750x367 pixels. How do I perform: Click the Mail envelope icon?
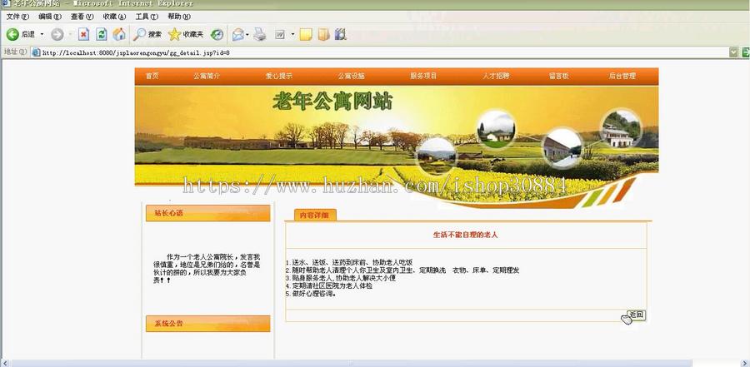pos(237,34)
